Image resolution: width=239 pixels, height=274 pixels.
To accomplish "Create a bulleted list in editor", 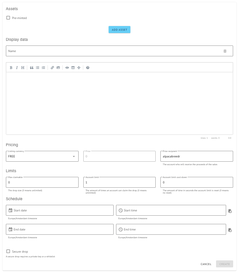I will click(38, 68).
